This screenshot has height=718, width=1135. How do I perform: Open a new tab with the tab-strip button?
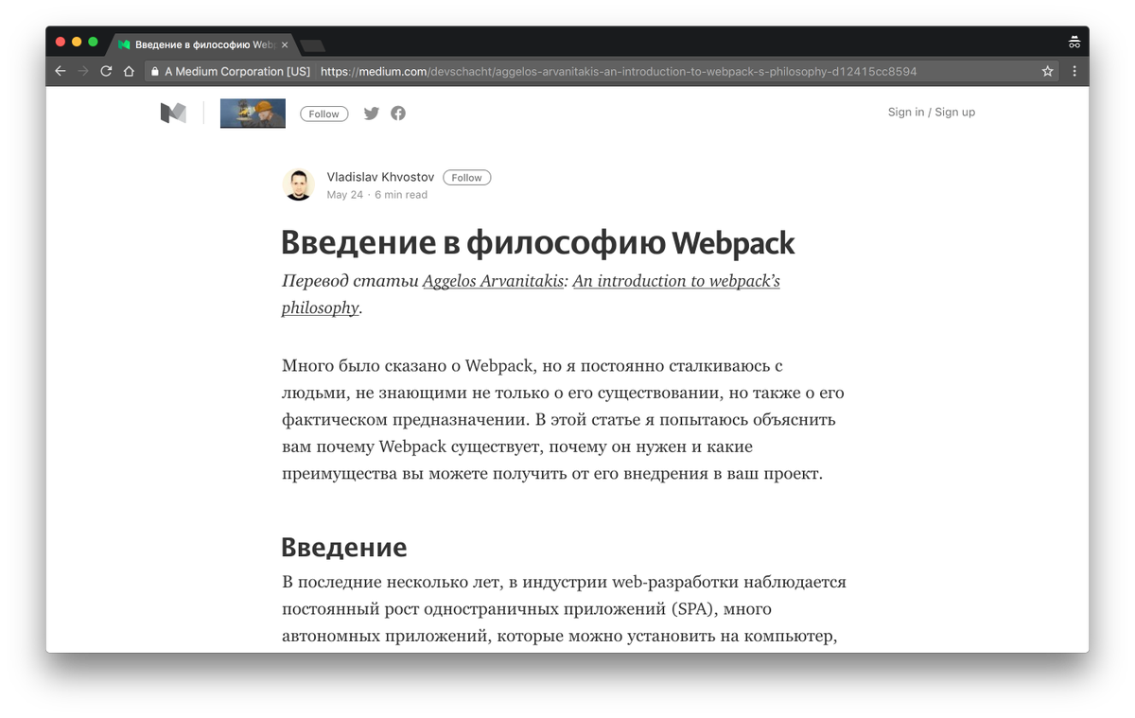pos(312,45)
